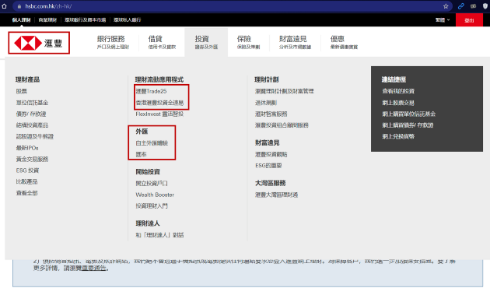Open the language selector dropdown
The image size is (490, 288).
pos(443,20)
